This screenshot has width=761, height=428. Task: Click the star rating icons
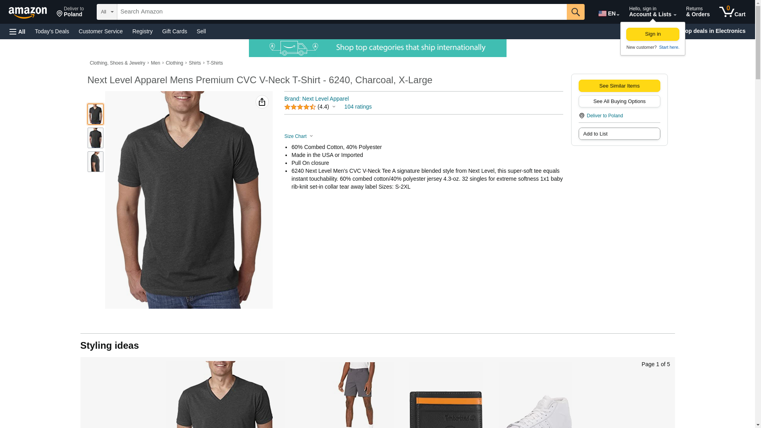pos(300,107)
